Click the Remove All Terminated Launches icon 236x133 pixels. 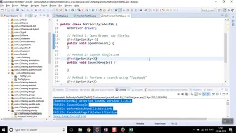coord(187,94)
